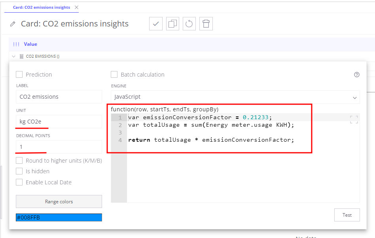Enable Round to higher units checkbox
This screenshot has height=238, width=375.
tap(19, 161)
